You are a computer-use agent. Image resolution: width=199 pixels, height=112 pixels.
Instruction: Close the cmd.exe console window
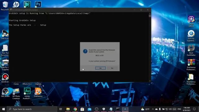tap(148, 10)
